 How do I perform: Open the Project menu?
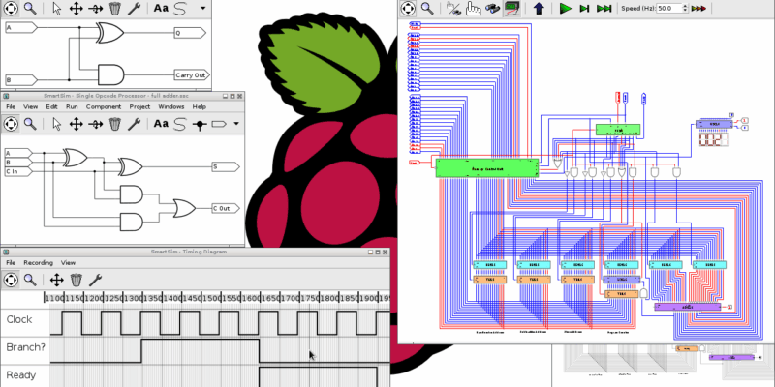pos(140,106)
